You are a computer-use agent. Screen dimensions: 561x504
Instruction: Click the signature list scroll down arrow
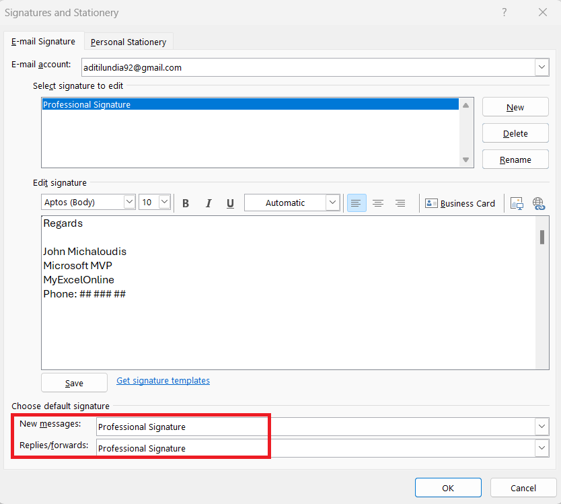(x=465, y=159)
